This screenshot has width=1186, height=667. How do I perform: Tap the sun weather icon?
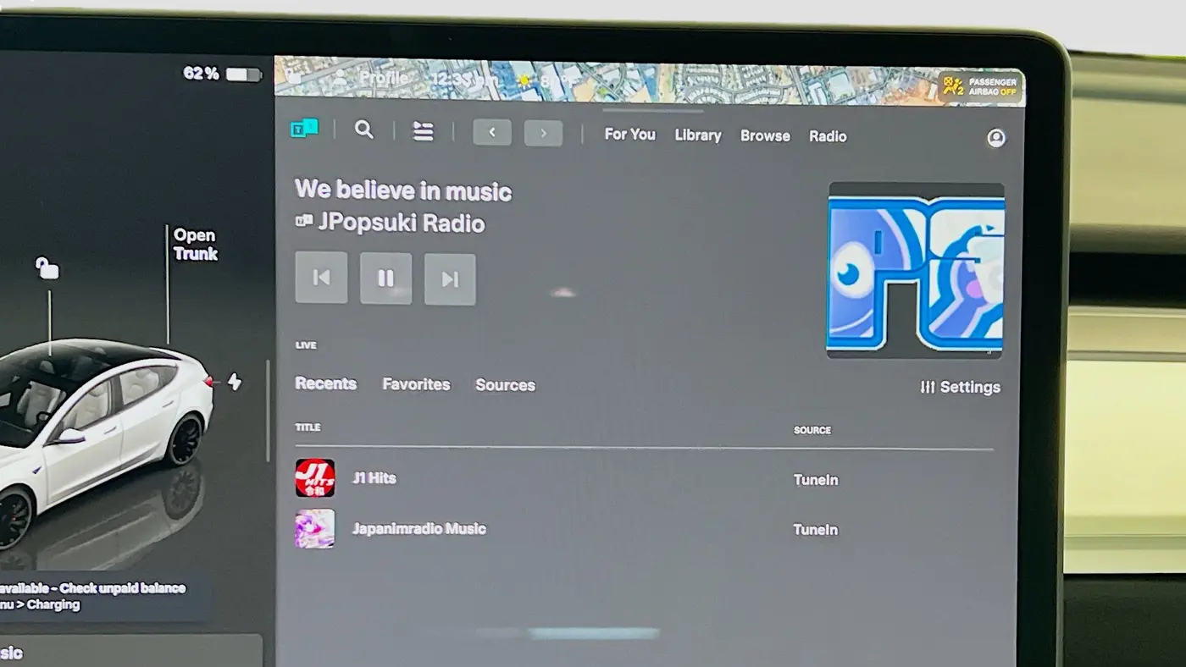tap(525, 80)
